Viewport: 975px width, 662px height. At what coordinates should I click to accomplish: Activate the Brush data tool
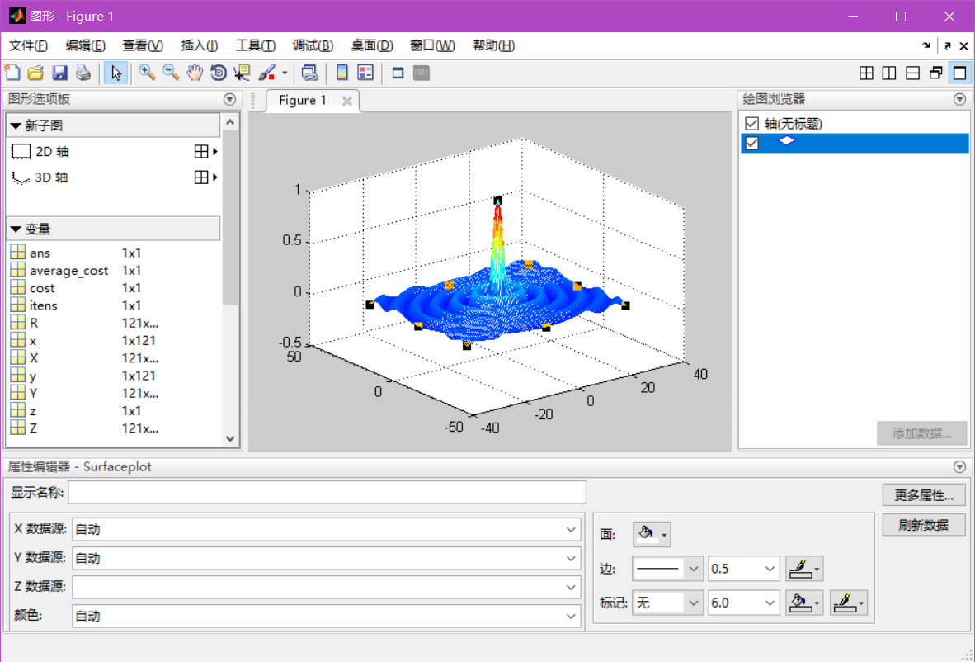266,73
